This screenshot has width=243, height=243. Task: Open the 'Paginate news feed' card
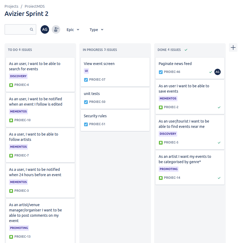pos(190,68)
